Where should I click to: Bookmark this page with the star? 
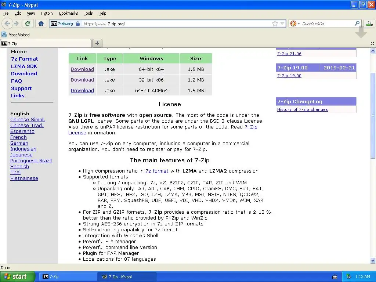[275, 23]
